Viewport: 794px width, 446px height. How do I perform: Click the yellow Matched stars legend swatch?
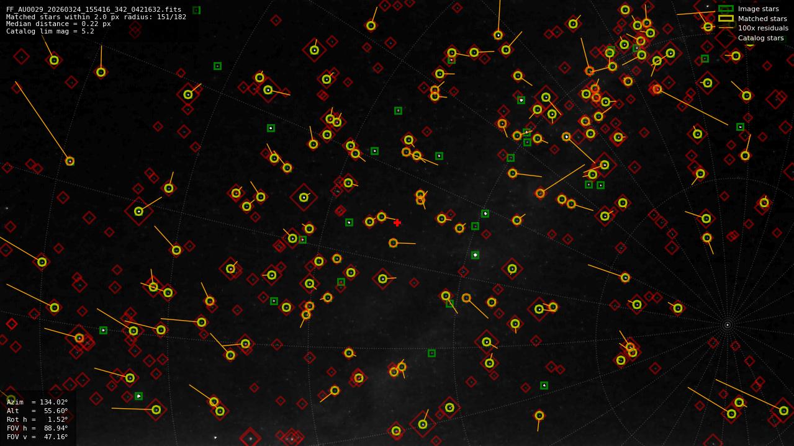point(726,19)
